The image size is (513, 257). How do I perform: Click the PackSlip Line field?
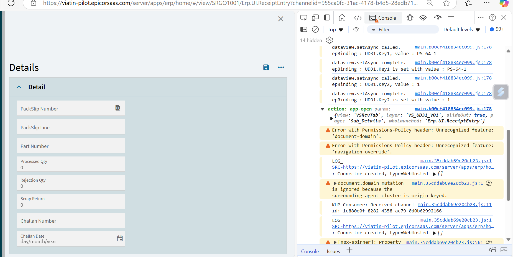[x=71, y=127]
